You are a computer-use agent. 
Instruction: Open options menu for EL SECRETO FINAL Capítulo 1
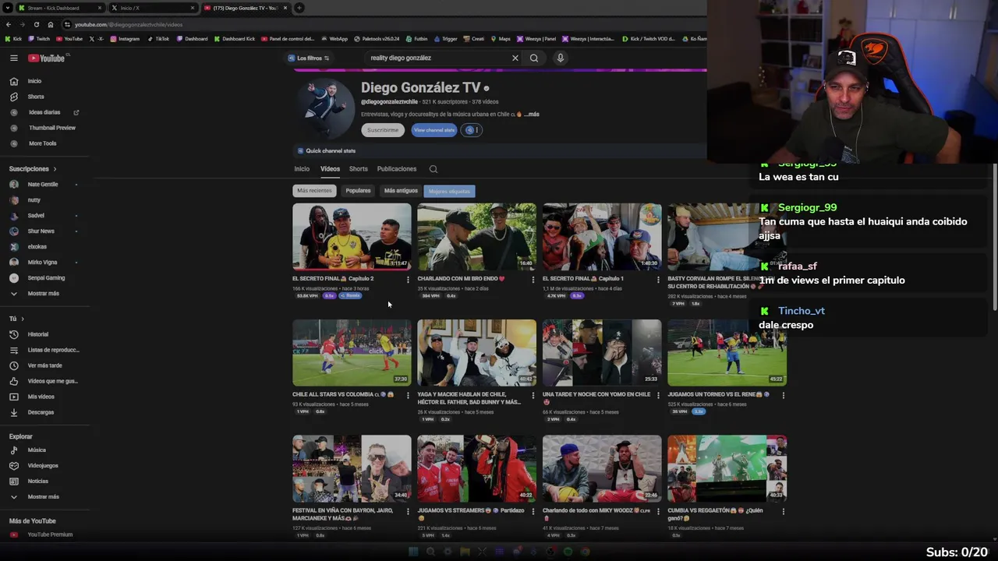658,280
